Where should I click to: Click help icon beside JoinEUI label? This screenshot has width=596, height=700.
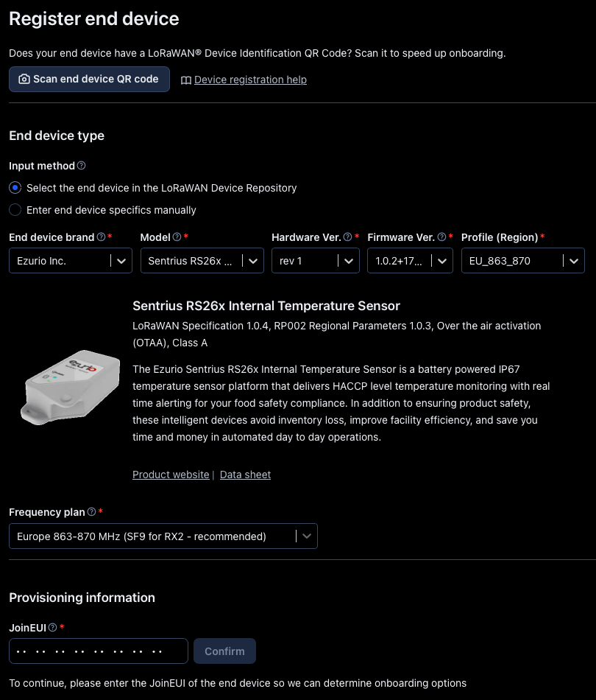[x=52, y=627]
